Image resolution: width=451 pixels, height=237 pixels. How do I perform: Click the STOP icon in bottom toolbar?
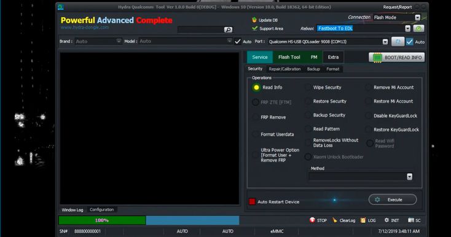tap(312, 220)
